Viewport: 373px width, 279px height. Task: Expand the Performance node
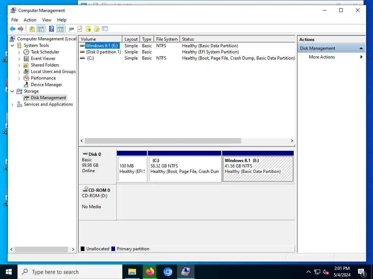[x=19, y=78]
